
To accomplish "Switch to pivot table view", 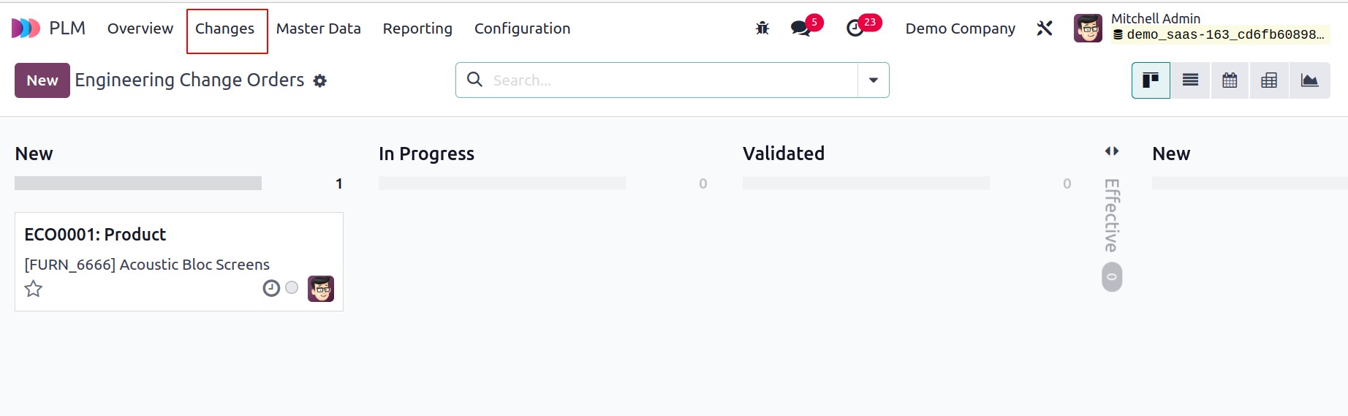I will pyautogui.click(x=1269, y=80).
